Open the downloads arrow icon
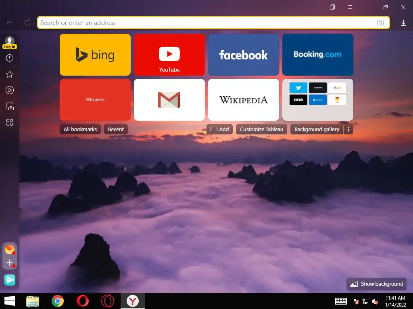Viewport: 413px width, 309px height. (x=403, y=23)
